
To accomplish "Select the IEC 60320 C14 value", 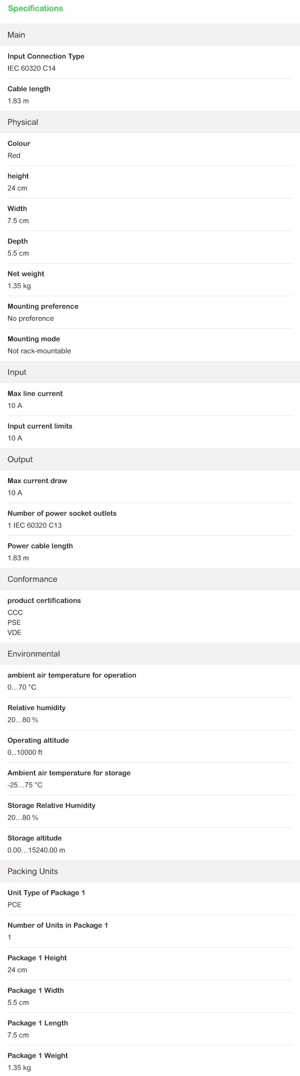I will click(31, 69).
